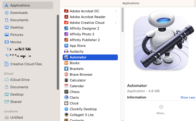Screen dimensions: 196x121
Task: Select the Brackets row text
Action: click(x=77, y=69)
